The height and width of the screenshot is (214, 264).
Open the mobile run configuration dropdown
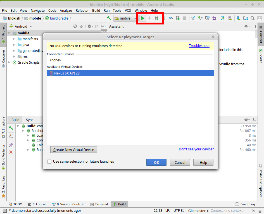tap(125, 18)
